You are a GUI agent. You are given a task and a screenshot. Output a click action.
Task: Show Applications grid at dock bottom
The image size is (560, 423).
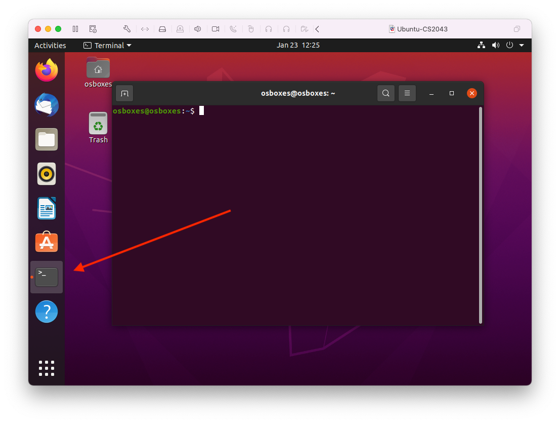(x=47, y=368)
